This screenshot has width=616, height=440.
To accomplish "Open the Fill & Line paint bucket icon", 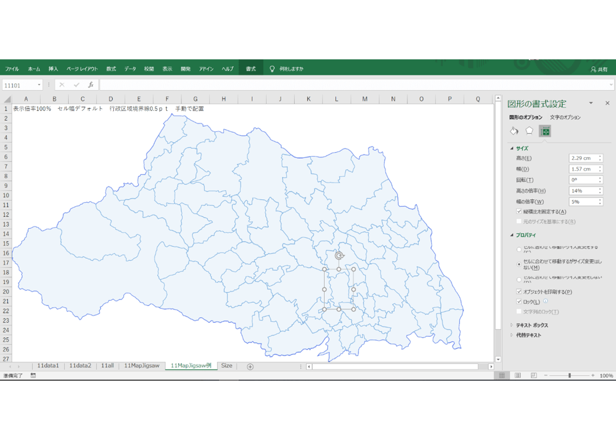I will [x=514, y=131].
